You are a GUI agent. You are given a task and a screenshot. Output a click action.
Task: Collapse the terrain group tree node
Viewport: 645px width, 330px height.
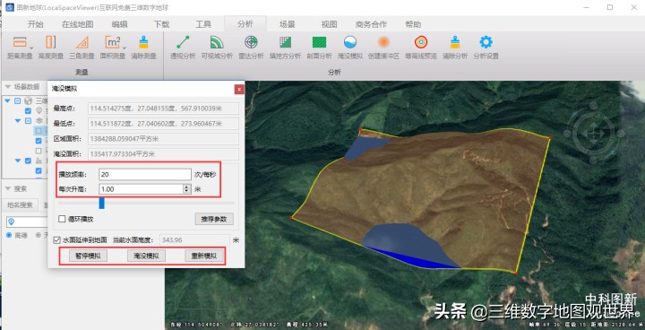[18, 161]
